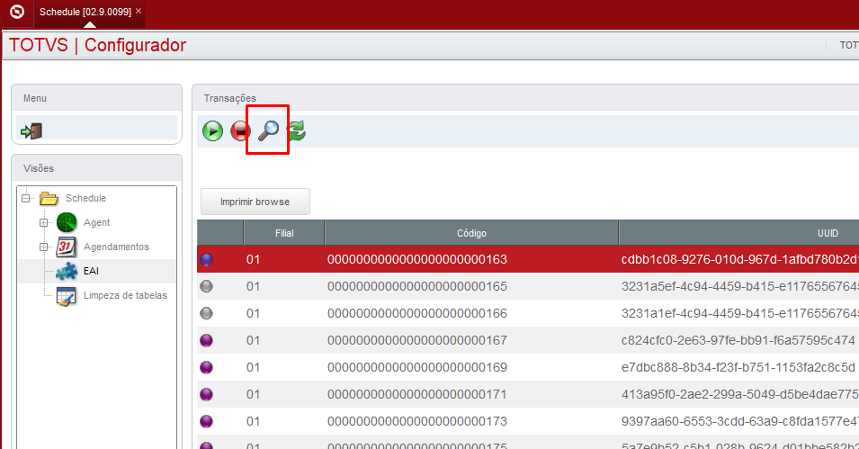Click UUID starting cdbb1c08
The height and width of the screenshot is (449, 859).
[x=739, y=259]
